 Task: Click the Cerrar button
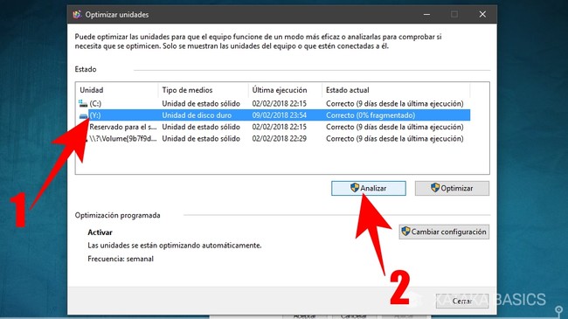(462, 301)
